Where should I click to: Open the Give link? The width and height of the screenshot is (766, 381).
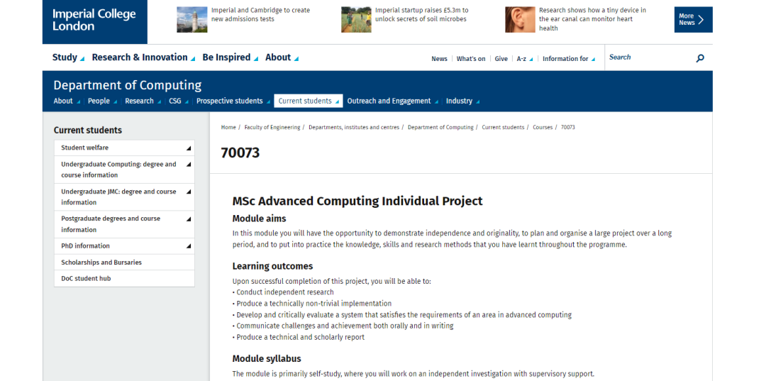[501, 59]
